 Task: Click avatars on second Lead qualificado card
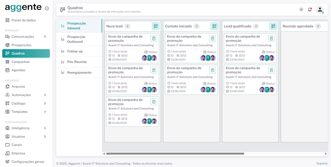(x=267, y=90)
